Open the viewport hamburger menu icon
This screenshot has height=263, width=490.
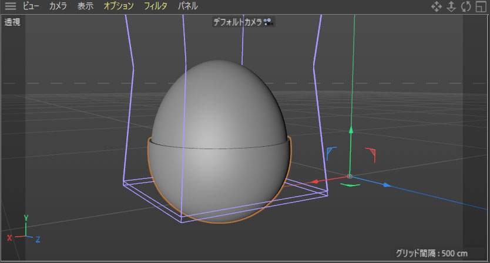[10, 6]
